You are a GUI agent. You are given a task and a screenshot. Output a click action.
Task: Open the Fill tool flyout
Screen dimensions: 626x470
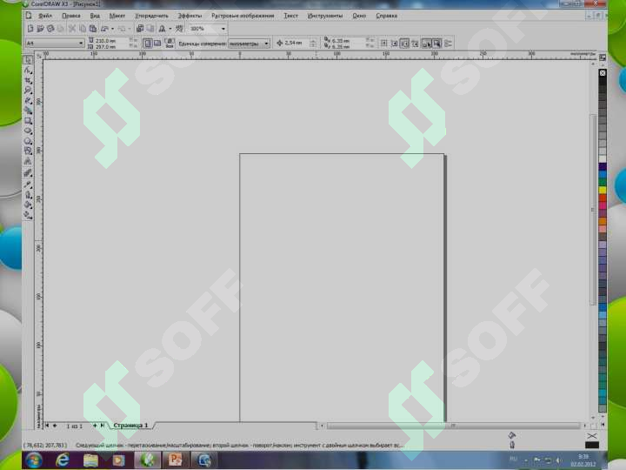(28, 205)
